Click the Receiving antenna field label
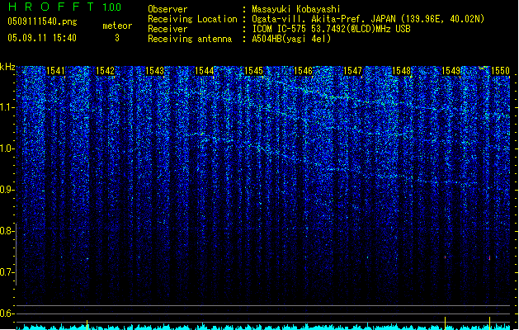The image size is (519, 330). tap(190, 39)
